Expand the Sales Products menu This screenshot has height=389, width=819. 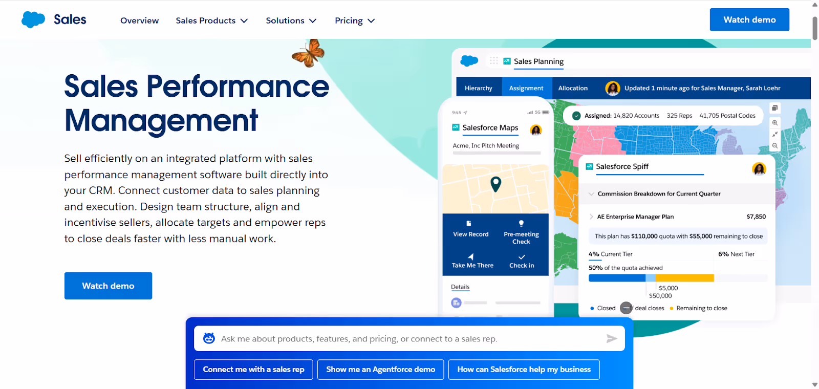point(211,20)
